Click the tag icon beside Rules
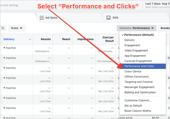 (3, 28)
